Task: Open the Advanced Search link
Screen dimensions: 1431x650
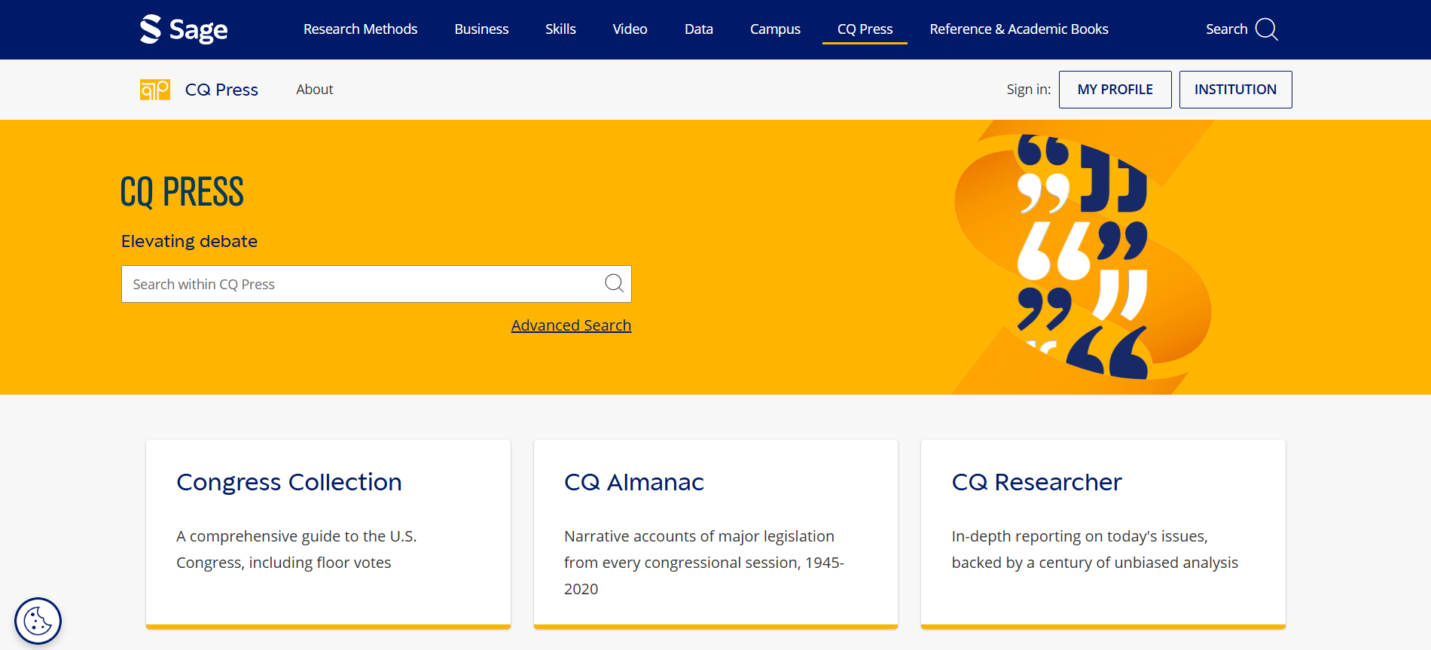Action: 571,325
